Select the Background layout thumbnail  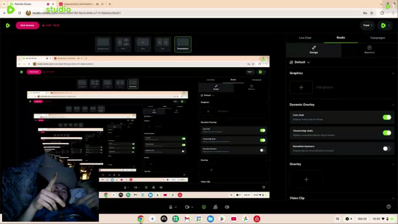click(103, 44)
